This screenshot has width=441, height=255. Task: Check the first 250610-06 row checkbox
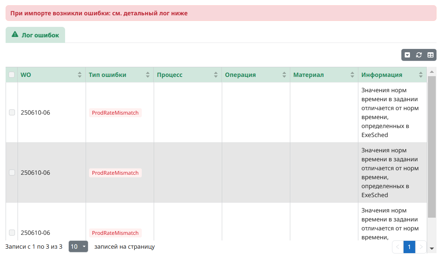point(12,112)
